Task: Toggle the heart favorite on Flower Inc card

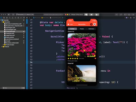Action: 95,58
